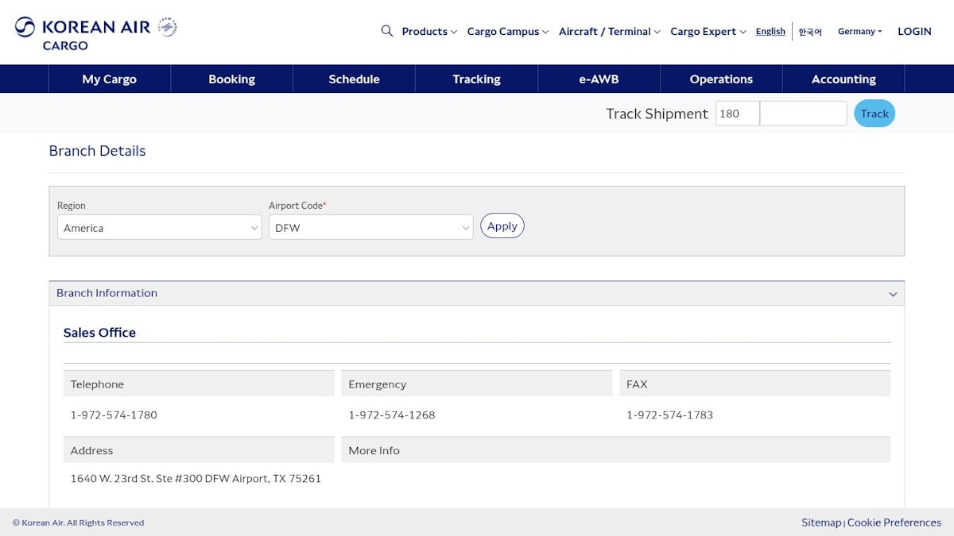Viewport: 954px width, 536px height.
Task: Select the e-AWB tab
Action: pyautogui.click(x=599, y=79)
